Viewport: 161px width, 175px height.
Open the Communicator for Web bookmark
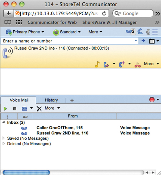pyautogui.click(x=52, y=22)
